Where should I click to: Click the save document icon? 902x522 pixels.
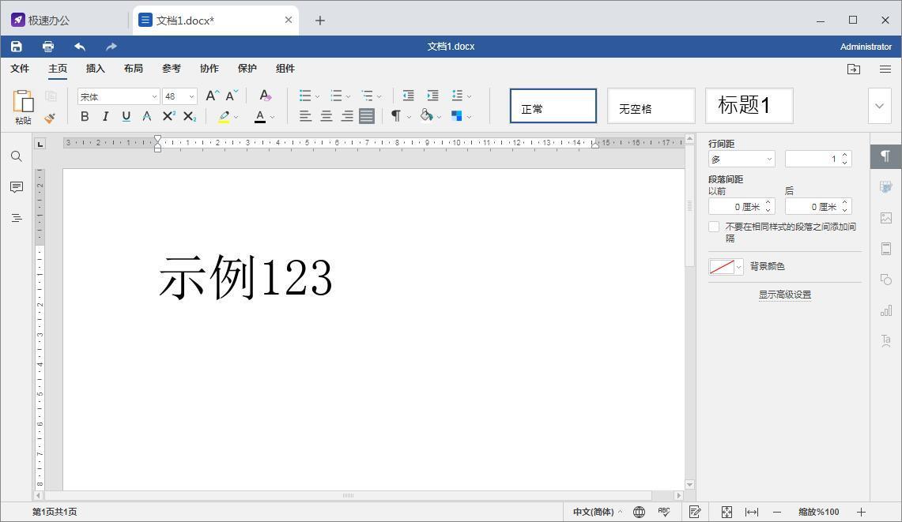tap(16, 47)
